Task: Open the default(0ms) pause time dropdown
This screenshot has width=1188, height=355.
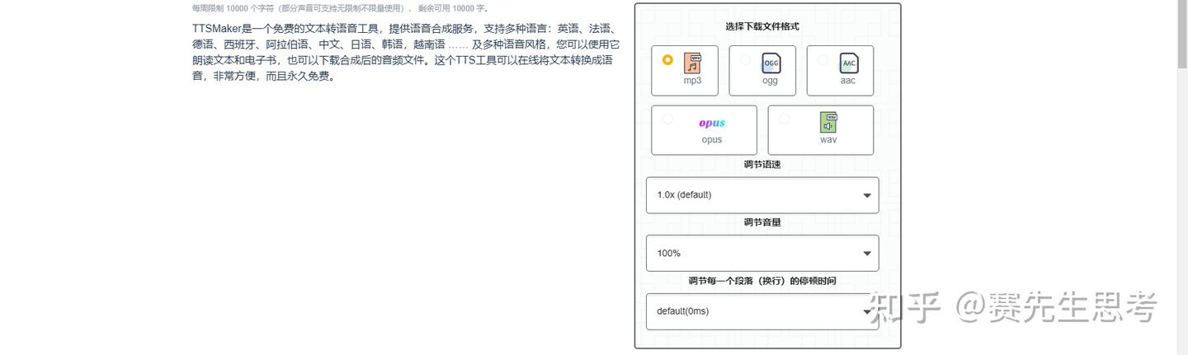Action: pos(762,311)
